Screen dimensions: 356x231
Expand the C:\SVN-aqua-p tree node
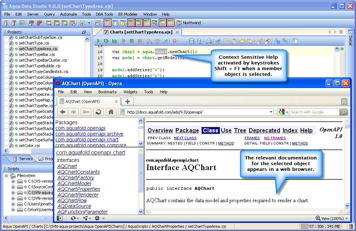coord(13,193)
